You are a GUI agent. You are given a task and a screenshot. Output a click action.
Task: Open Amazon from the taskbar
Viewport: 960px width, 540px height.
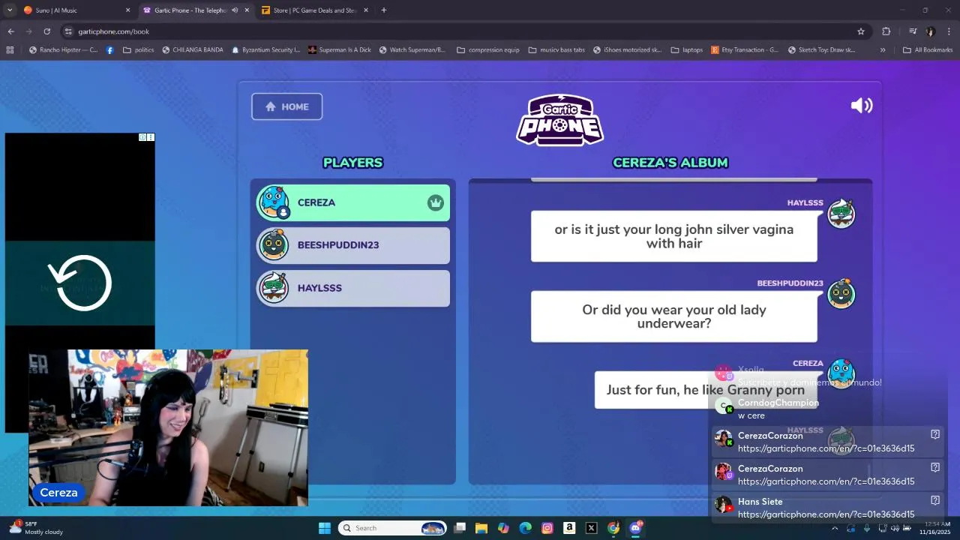[x=569, y=528]
